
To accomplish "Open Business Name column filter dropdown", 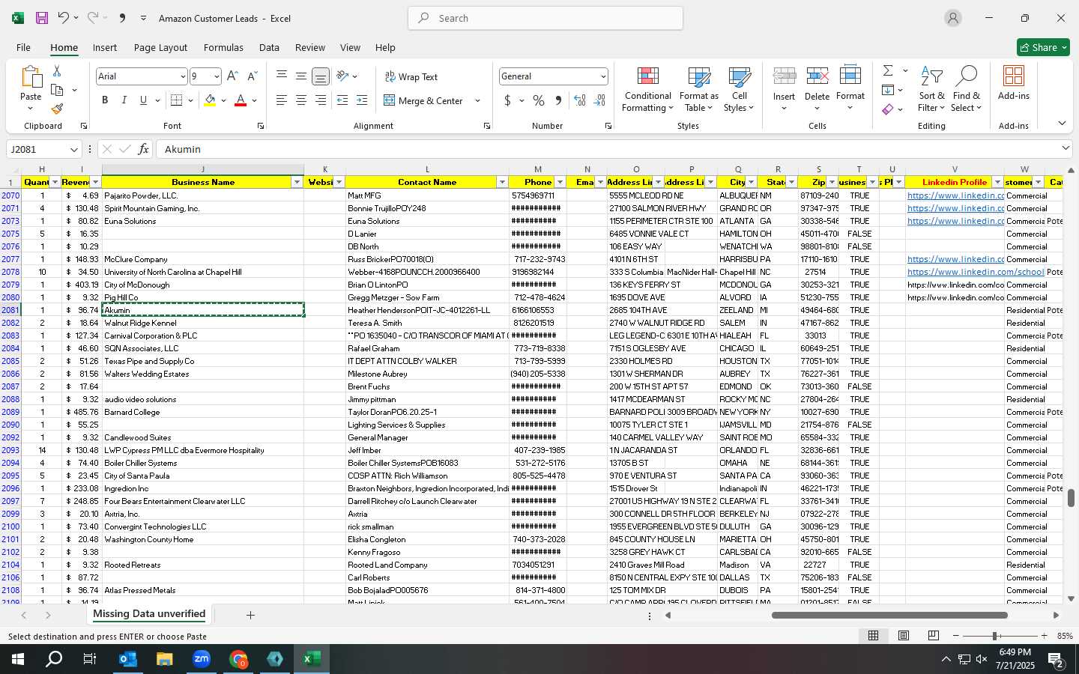I will tap(297, 182).
